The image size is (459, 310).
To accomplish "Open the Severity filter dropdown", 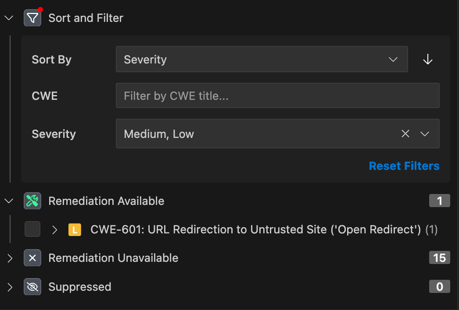I will tap(424, 134).
